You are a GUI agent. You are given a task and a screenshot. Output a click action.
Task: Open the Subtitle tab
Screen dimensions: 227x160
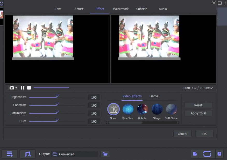[x=142, y=9]
